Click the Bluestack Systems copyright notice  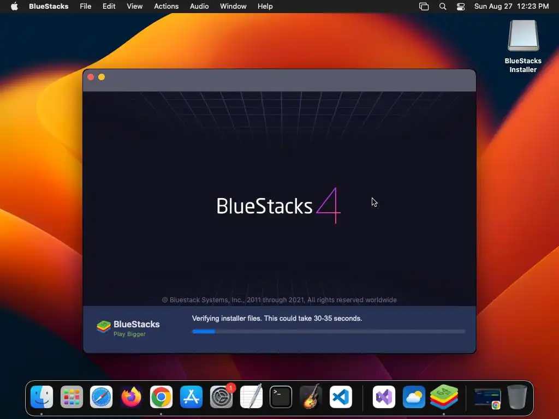[x=279, y=300]
